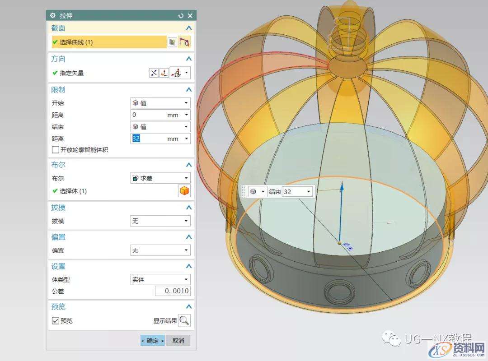Click the reverse direction icon in 方向
Screen dimensions: 488x361
pos(154,73)
